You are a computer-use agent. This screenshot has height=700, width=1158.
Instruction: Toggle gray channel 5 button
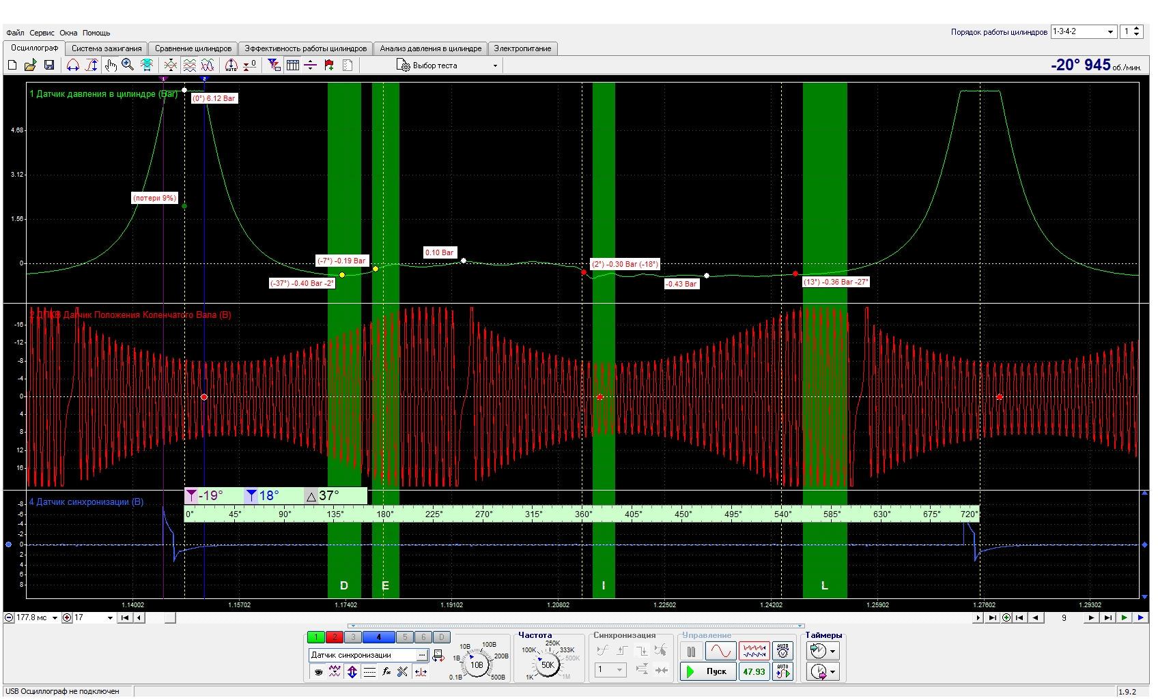click(405, 637)
